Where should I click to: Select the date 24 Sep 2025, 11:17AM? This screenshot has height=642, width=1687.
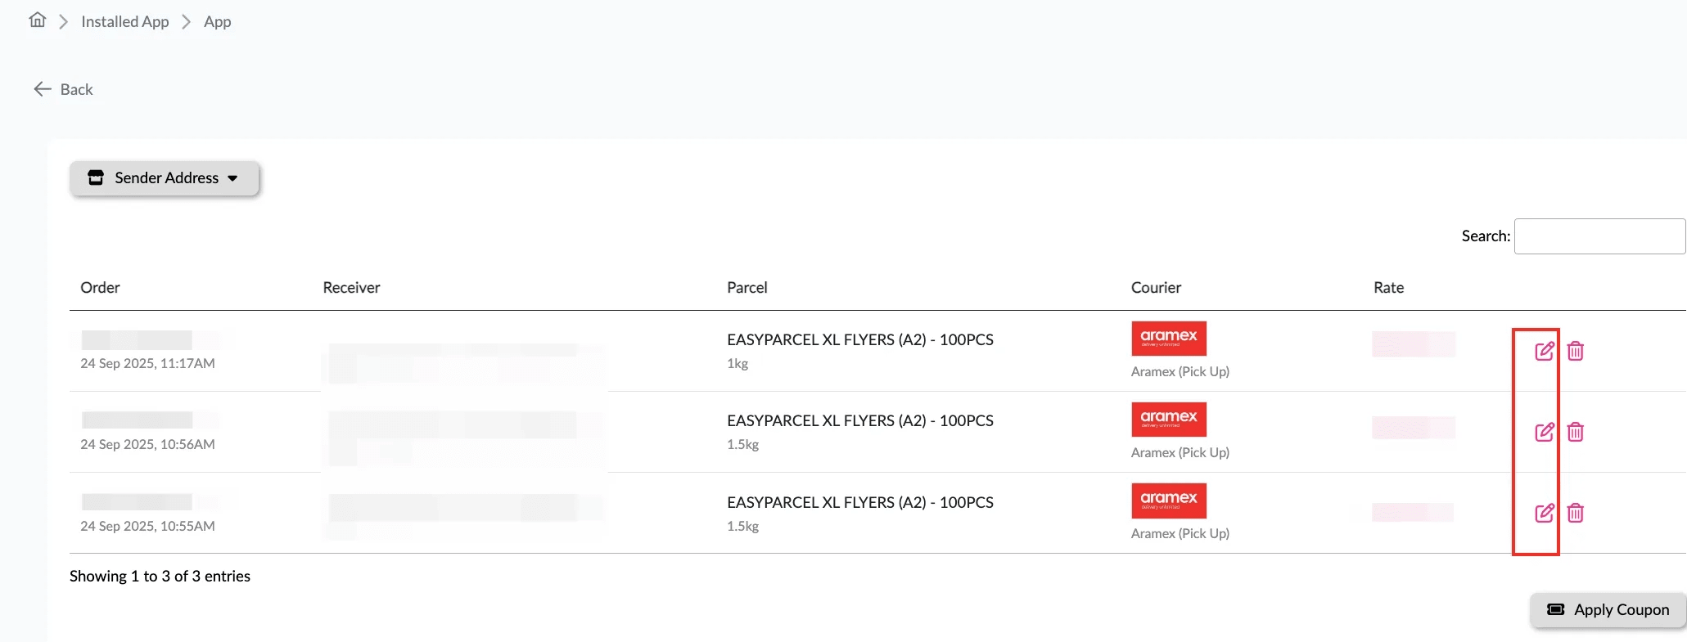click(x=147, y=363)
